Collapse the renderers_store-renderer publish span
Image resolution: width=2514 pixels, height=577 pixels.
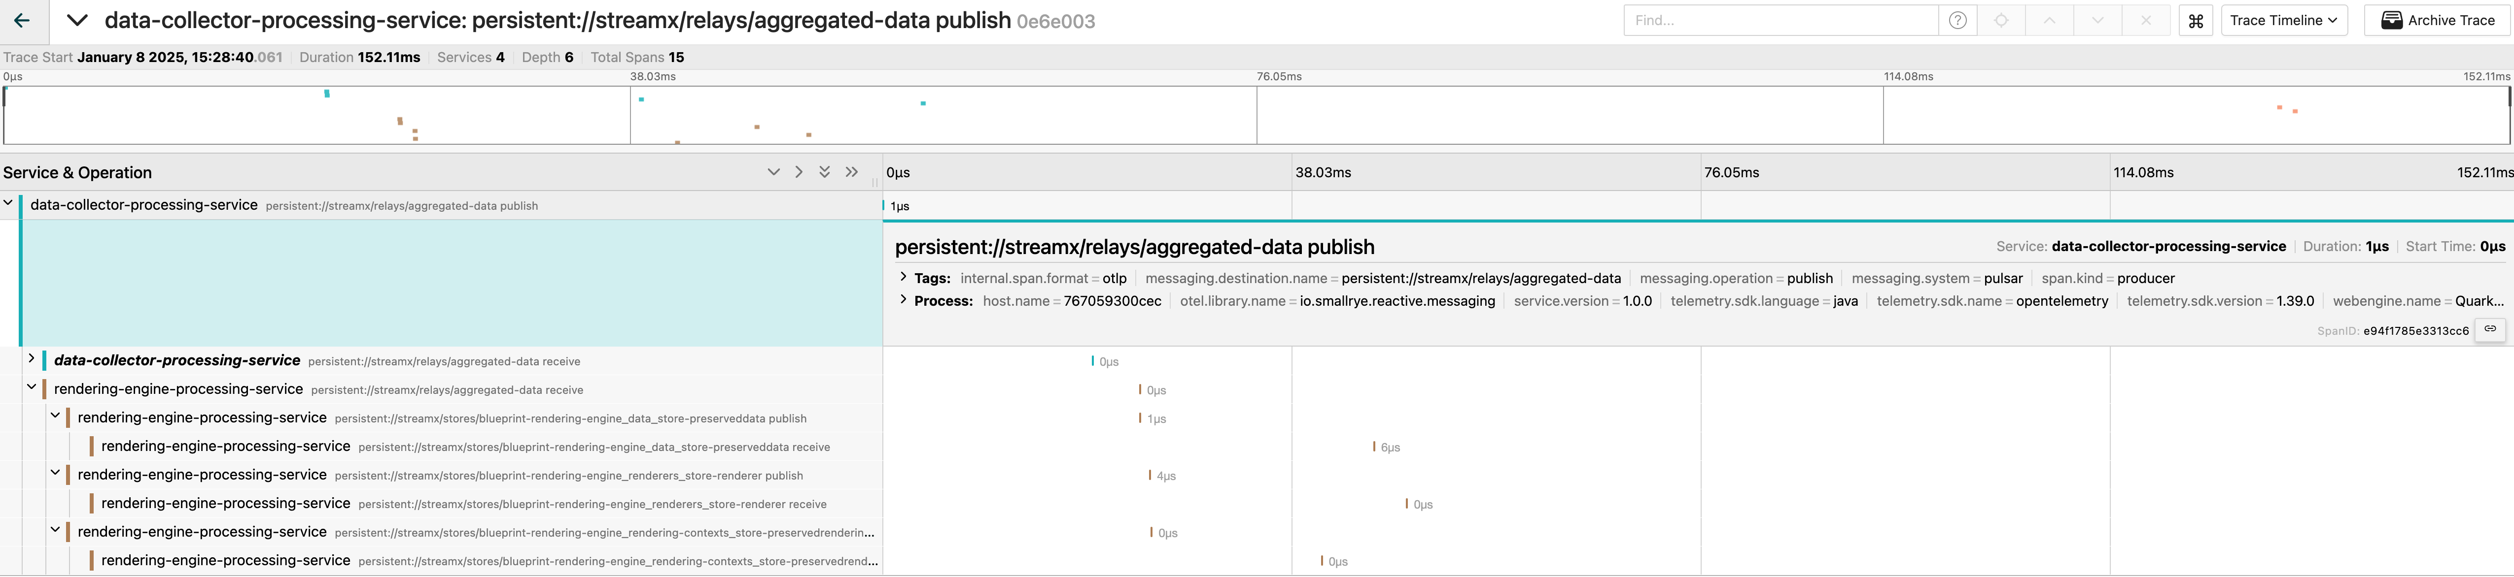pyautogui.click(x=56, y=473)
